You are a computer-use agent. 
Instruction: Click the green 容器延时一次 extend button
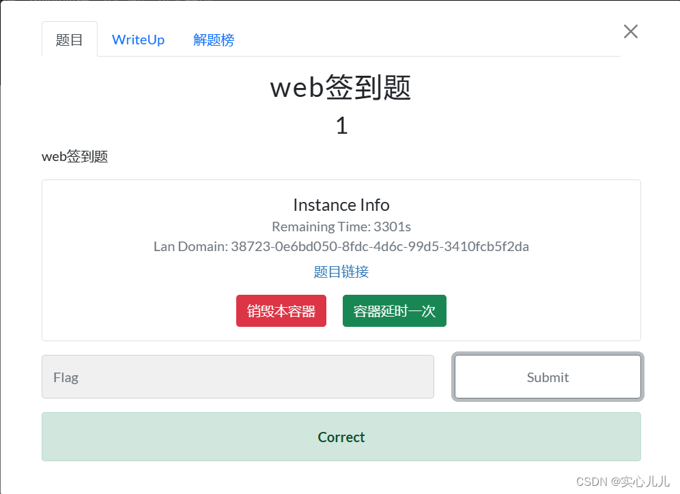tap(394, 310)
